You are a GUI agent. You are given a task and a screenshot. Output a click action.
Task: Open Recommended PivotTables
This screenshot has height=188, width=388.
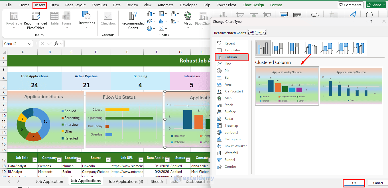pyautogui.click(x=35, y=21)
